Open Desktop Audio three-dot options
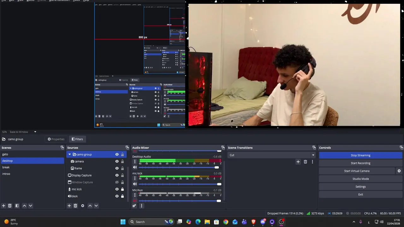This screenshot has width=404, height=227. point(135,162)
